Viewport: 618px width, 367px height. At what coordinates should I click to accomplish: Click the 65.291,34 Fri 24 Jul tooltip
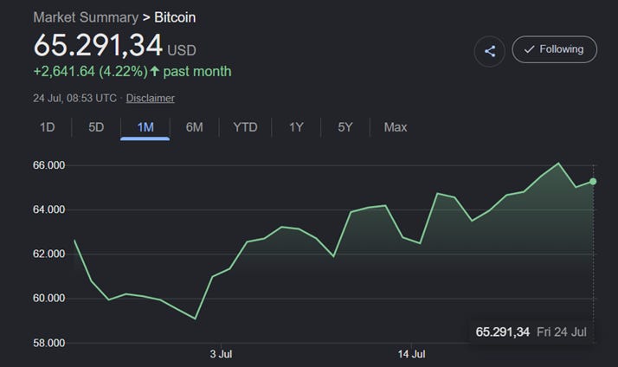pyautogui.click(x=531, y=332)
